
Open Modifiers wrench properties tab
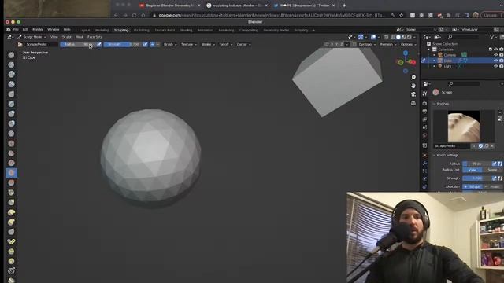pyautogui.click(x=424, y=163)
